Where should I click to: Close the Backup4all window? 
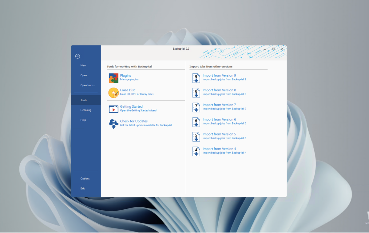(x=282, y=49)
